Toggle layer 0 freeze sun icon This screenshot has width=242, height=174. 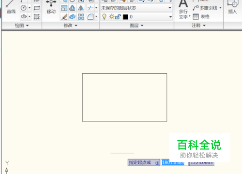pyautogui.click(x=111, y=17)
